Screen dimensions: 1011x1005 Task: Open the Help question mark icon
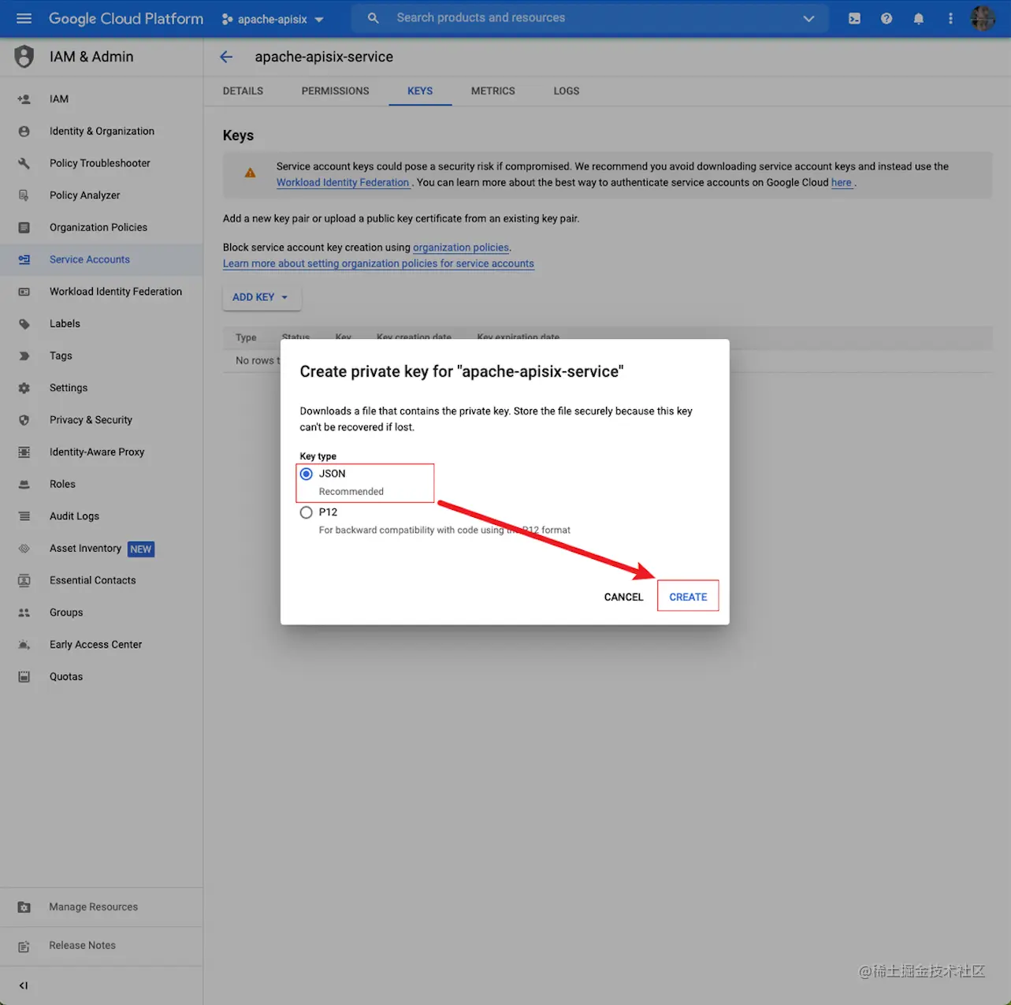tap(886, 18)
